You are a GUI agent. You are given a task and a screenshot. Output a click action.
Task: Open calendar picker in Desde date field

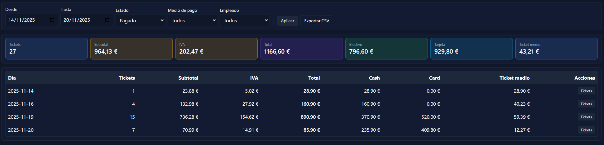pos(52,20)
